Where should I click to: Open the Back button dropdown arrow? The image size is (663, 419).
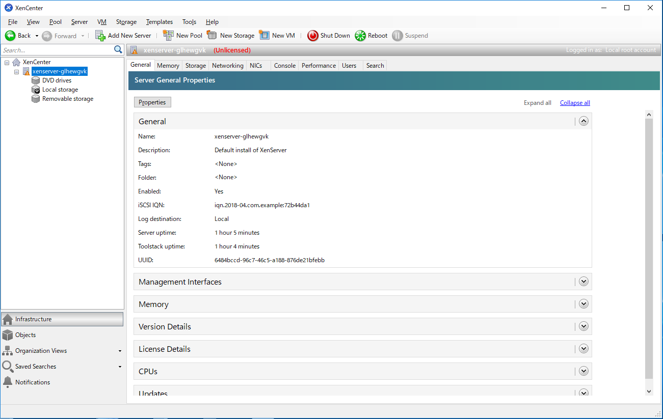pos(36,35)
